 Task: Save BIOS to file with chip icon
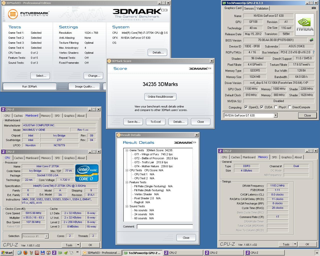click(311, 40)
